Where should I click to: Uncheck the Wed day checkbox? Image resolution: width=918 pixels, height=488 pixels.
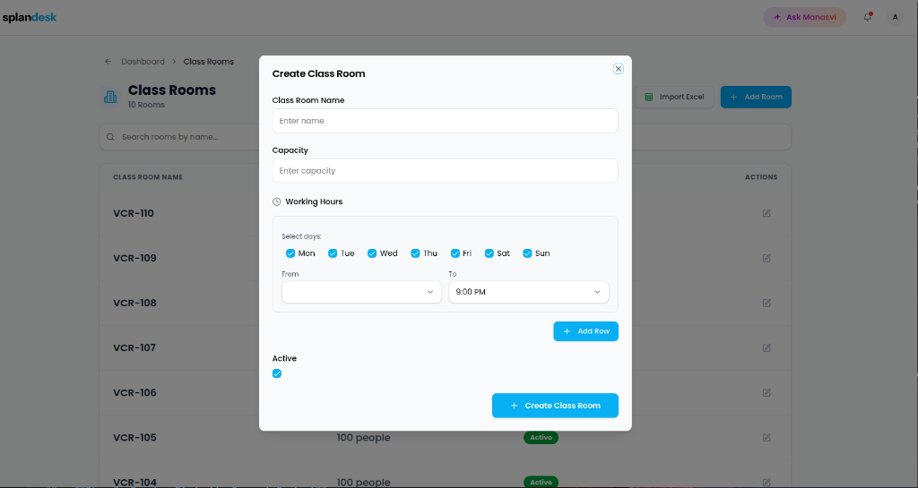pos(372,253)
